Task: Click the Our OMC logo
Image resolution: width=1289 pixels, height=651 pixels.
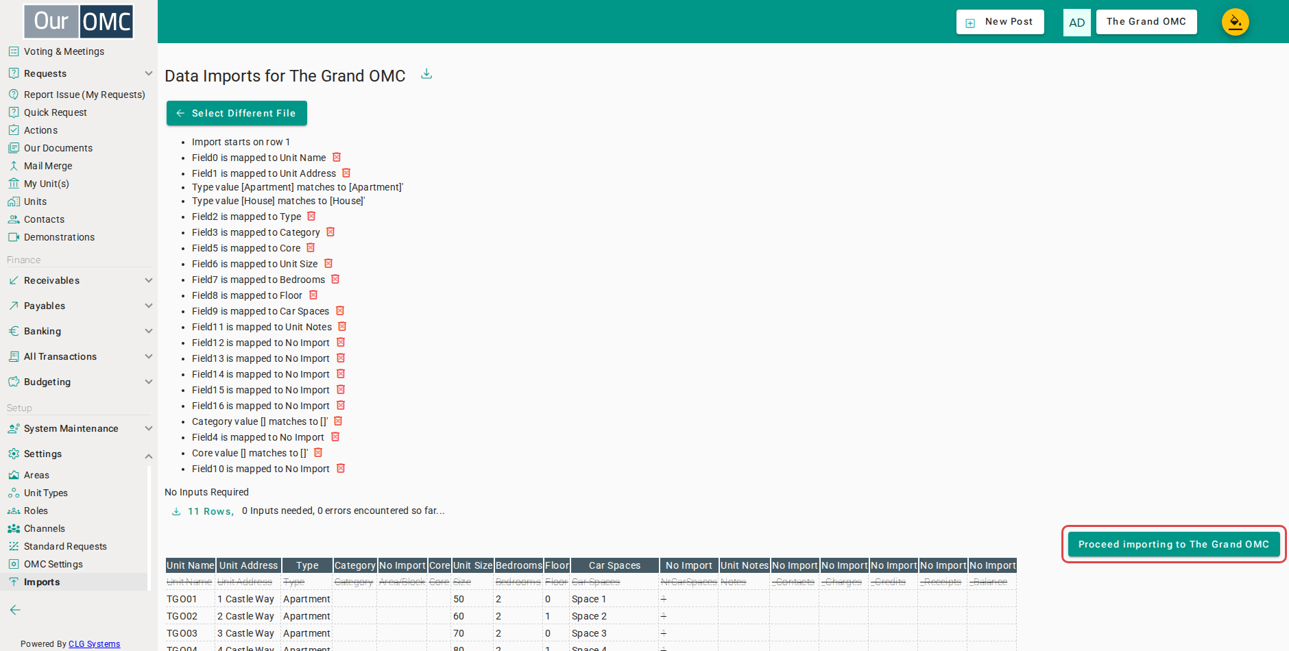Action: coord(79,21)
